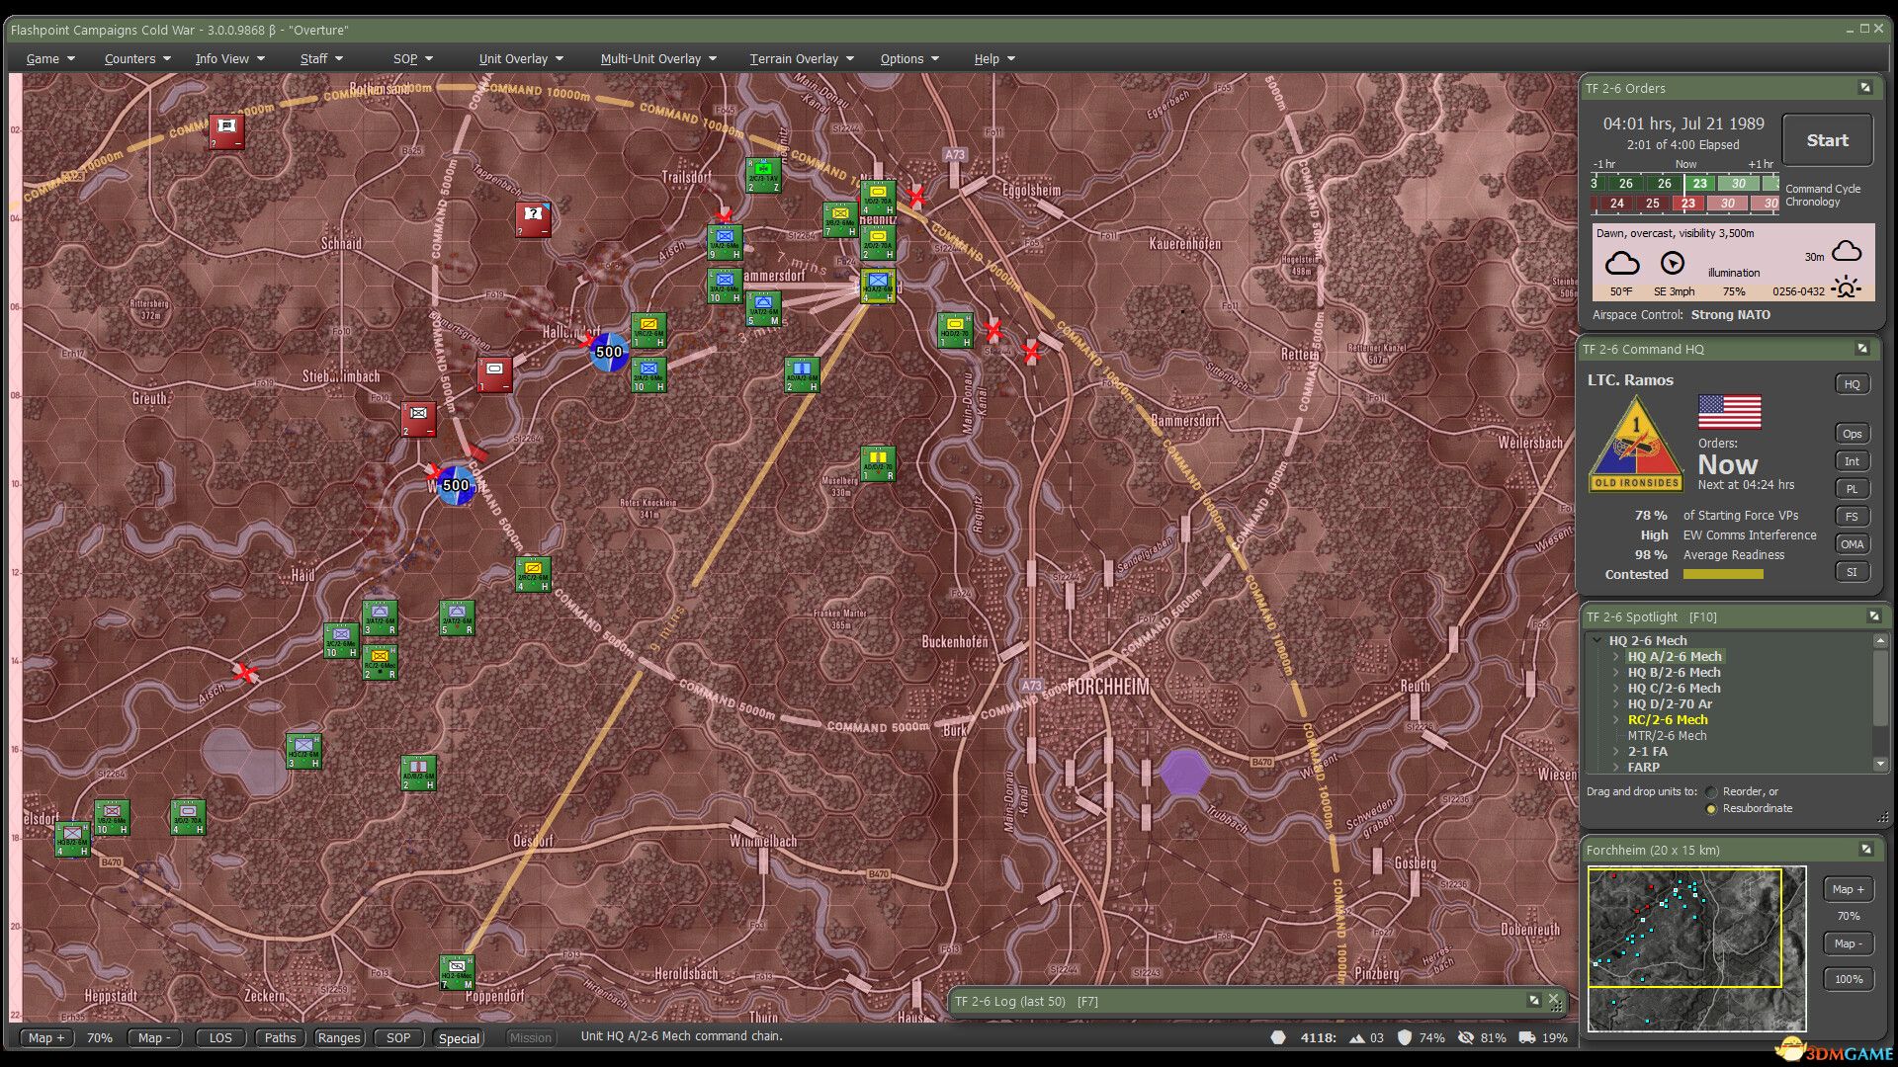Select the Reorder radio option for dragged units
1898x1067 pixels.
1711,791
